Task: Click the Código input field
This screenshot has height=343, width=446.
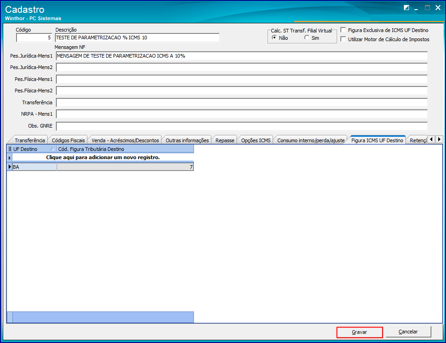Action: (34, 38)
